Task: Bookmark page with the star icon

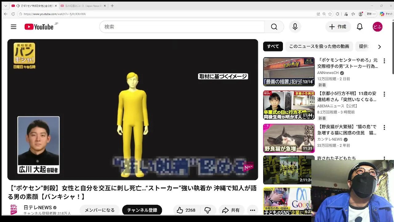Action: coord(330,14)
